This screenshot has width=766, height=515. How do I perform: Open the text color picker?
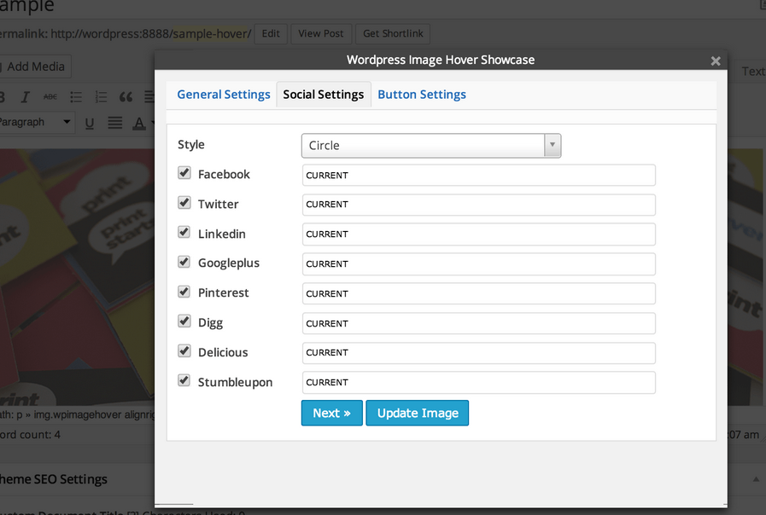click(139, 123)
